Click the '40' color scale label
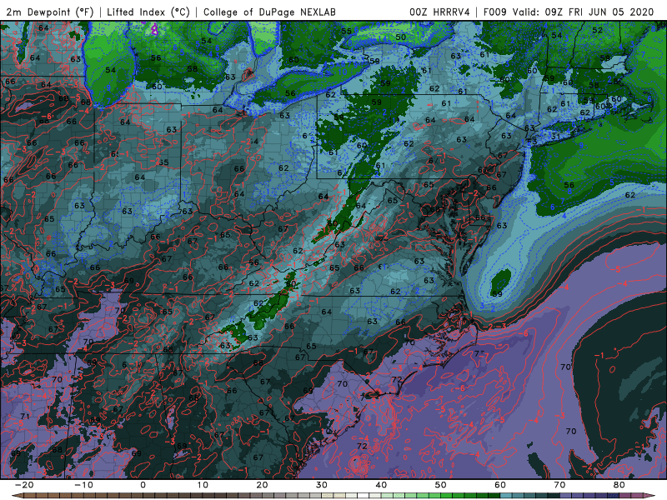 click(x=381, y=485)
